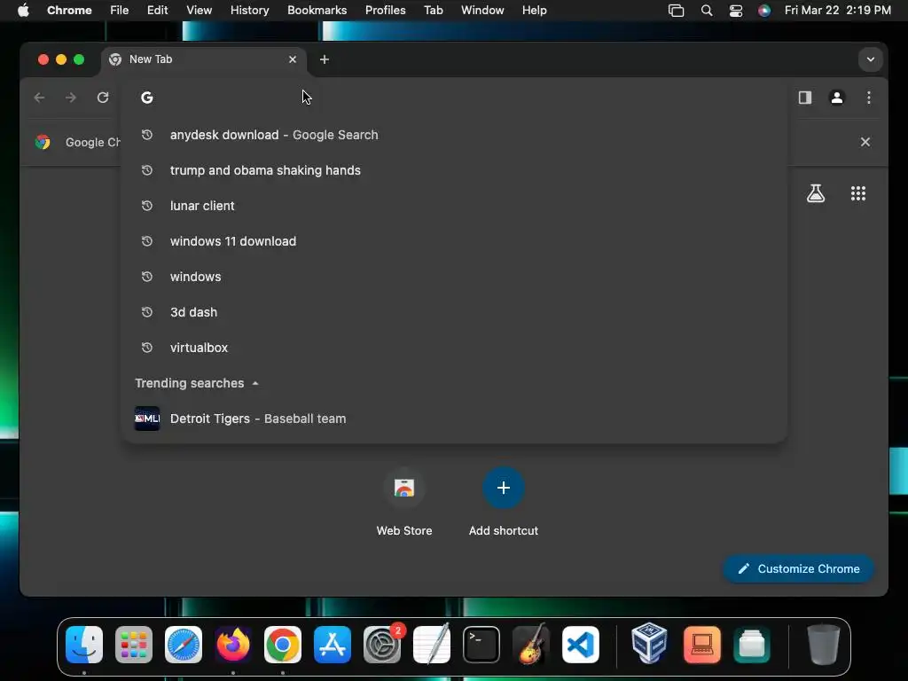Screen dimensions: 908x681
Task: Open the profile avatar icon
Action: (837, 98)
